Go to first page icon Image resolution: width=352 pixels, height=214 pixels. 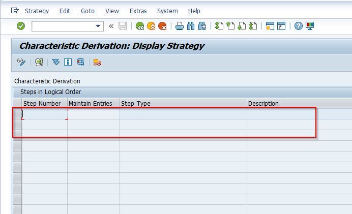tap(219, 26)
